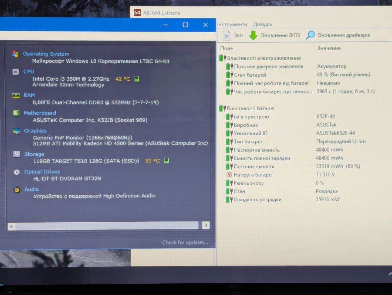Viewport: 392px width, 295px height.
Task: Click the icon of Властивості батареї group
Action: coord(222,109)
